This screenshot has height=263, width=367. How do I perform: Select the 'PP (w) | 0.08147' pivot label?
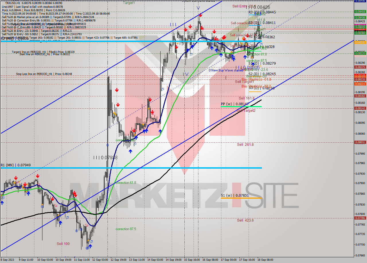(x=235, y=104)
